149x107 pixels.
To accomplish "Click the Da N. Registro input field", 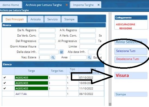I will coord(47,30).
